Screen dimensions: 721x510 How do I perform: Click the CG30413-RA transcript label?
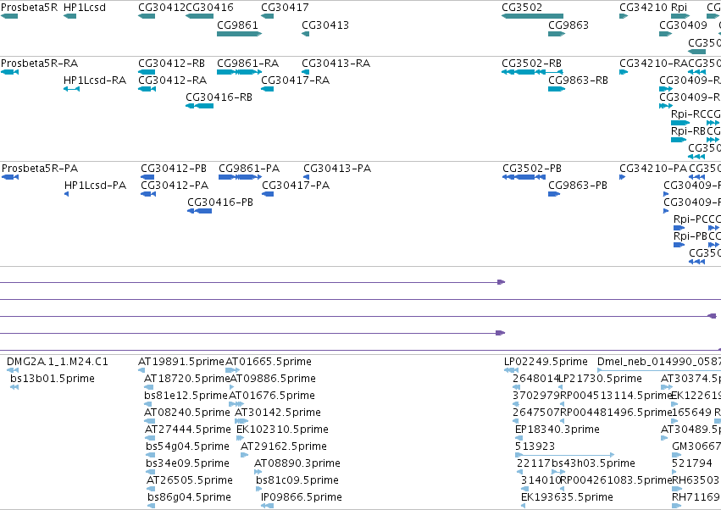pos(336,63)
